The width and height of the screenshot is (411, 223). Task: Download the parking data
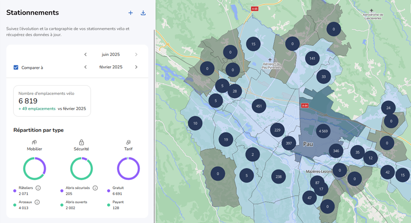pyautogui.click(x=143, y=13)
